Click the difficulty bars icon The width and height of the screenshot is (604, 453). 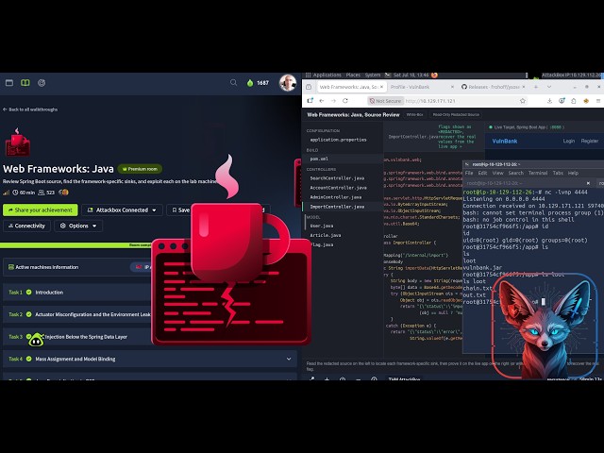tap(7, 193)
